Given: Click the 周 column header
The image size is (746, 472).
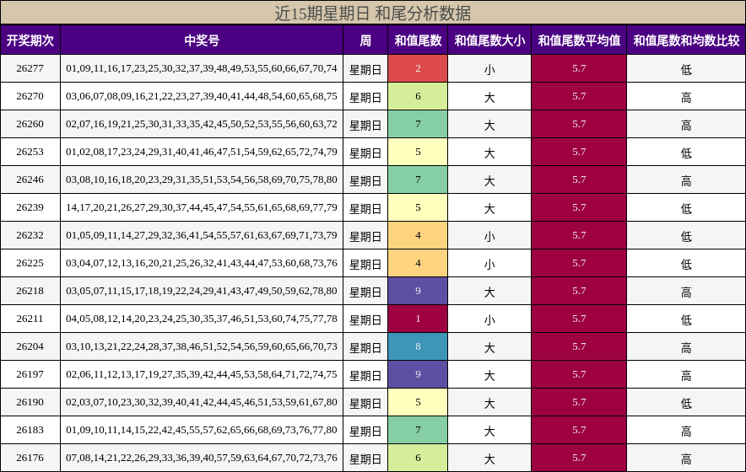Looking at the screenshot, I should 365,40.
